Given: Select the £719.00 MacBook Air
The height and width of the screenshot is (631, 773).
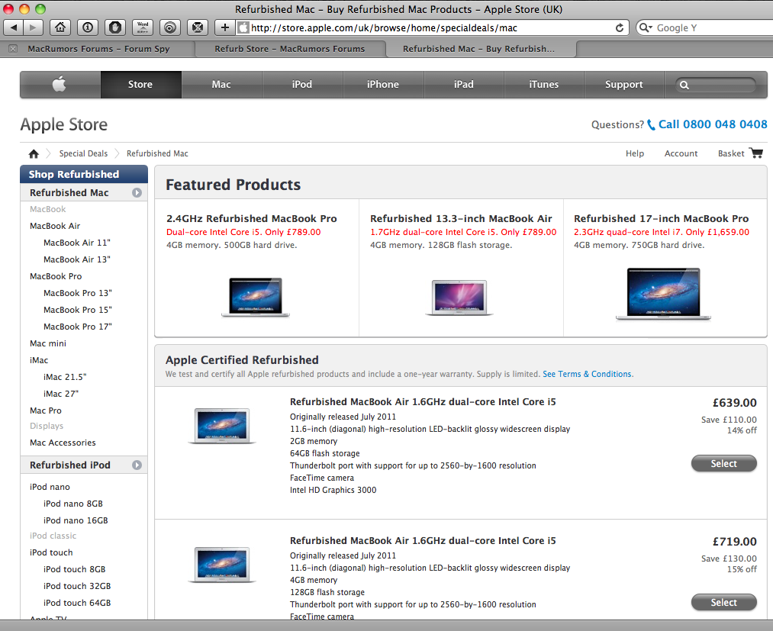Looking at the screenshot, I should [723, 603].
